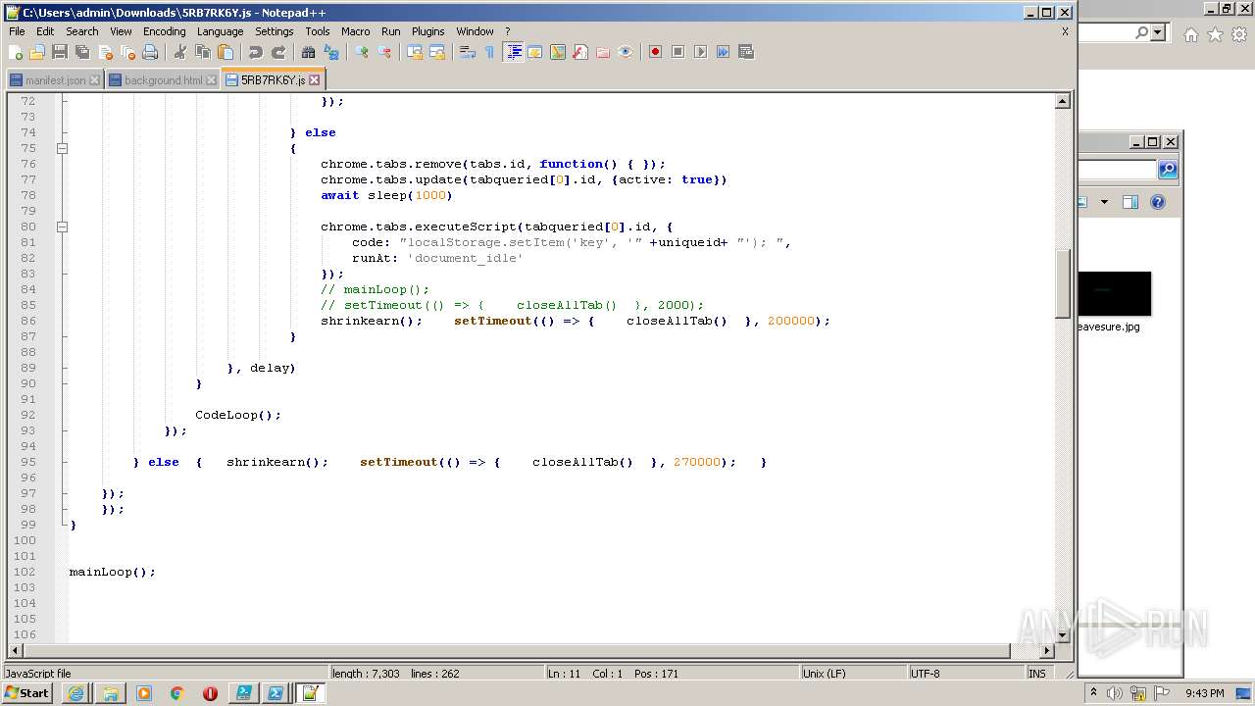Click the mainLoop(); call on line 102
This screenshot has height=706, width=1255.
pyautogui.click(x=112, y=572)
